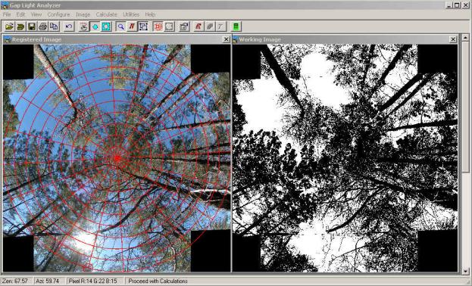Click the gray circle mask icon

point(169,26)
